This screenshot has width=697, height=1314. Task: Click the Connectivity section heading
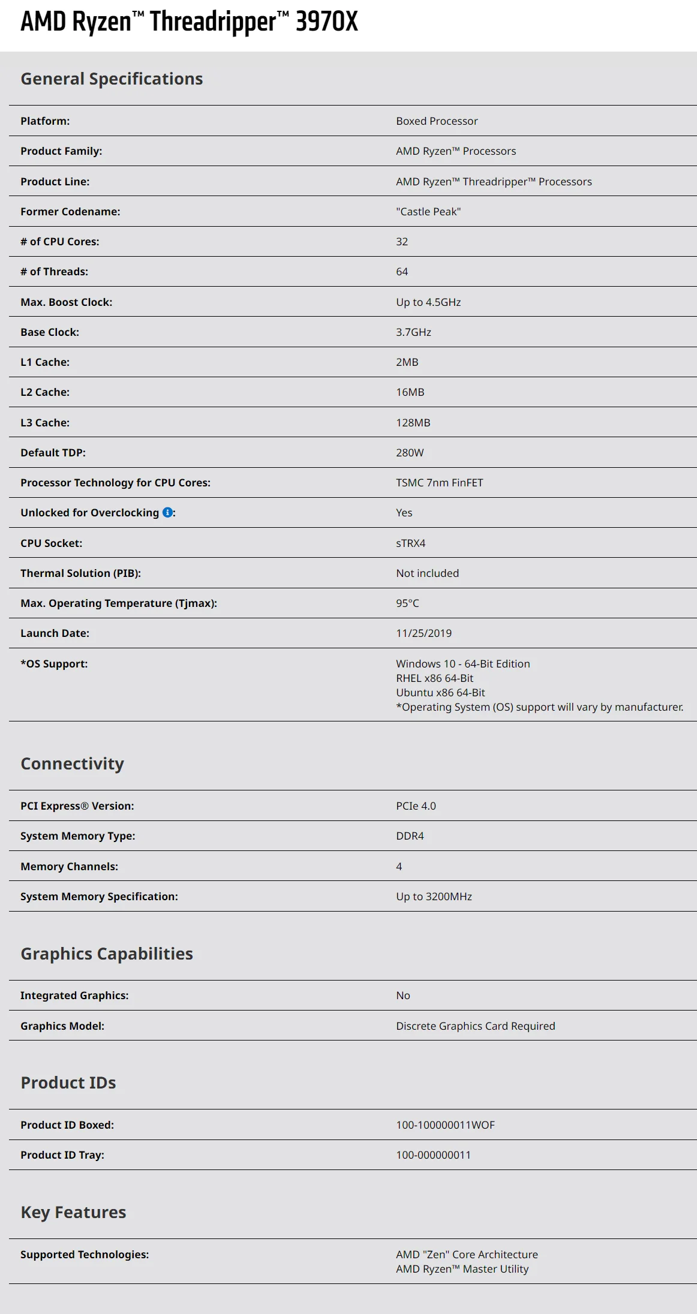(x=72, y=763)
